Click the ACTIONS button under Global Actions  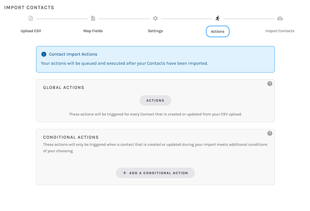point(155,100)
